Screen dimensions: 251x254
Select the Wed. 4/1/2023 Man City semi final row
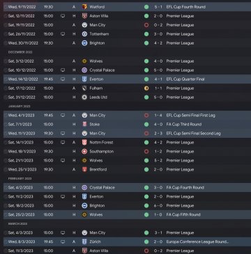coord(127,116)
